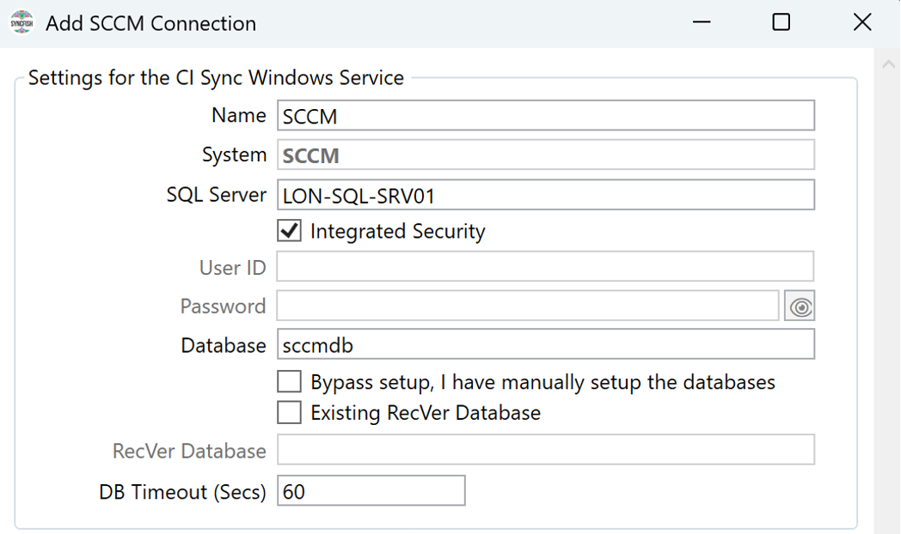The width and height of the screenshot is (901, 534).
Task: Click the 'SQL Server' label
Action: point(217,195)
